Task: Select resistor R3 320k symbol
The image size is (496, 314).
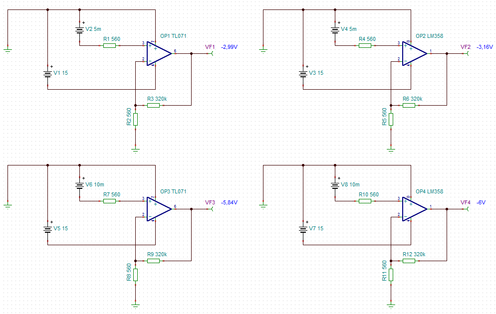Action: click(153, 105)
